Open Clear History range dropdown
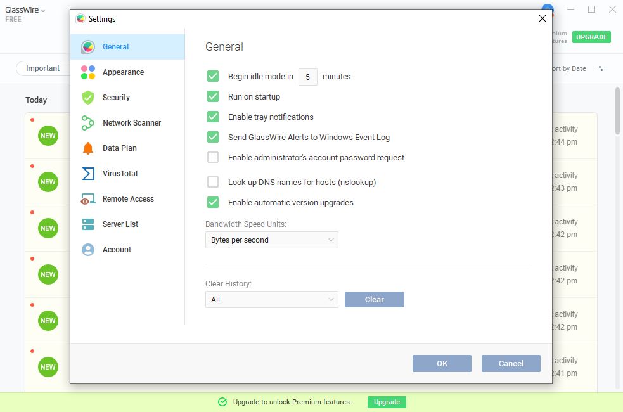Viewport: 623px width, 412px height. pyautogui.click(x=272, y=300)
